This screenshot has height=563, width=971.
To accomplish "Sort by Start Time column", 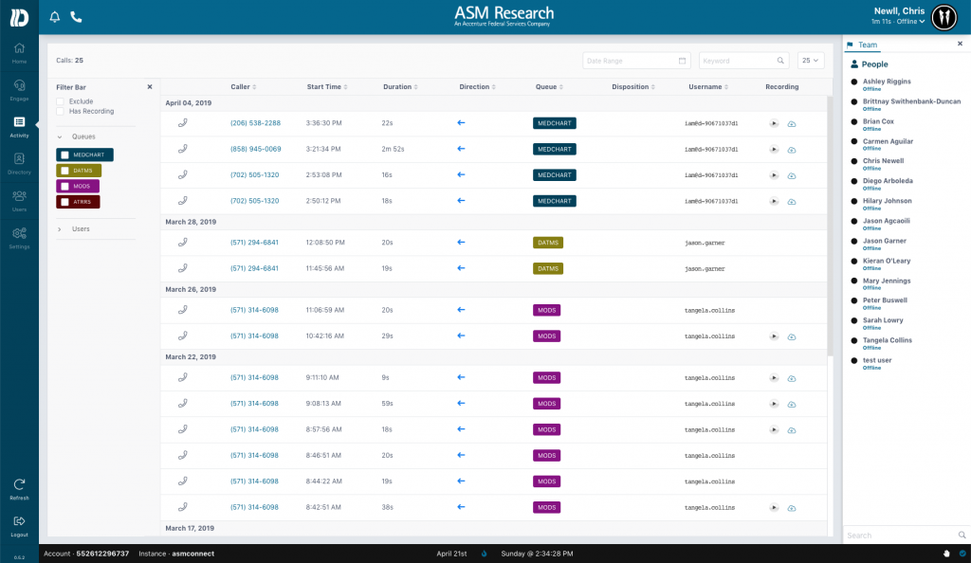I will pyautogui.click(x=327, y=86).
